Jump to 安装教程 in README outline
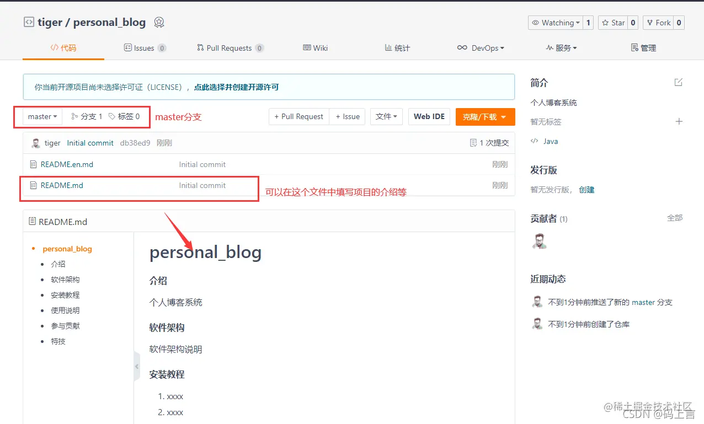 pyautogui.click(x=65, y=295)
